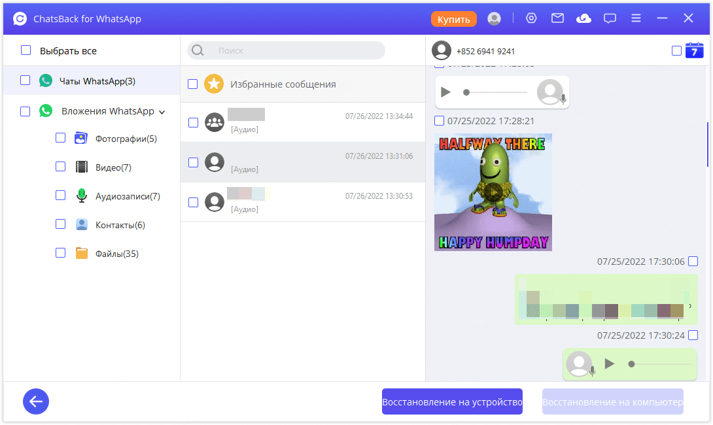Open the feedback chat bubble icon
Viewport: 713px width, 425px height.
(610, 18)
